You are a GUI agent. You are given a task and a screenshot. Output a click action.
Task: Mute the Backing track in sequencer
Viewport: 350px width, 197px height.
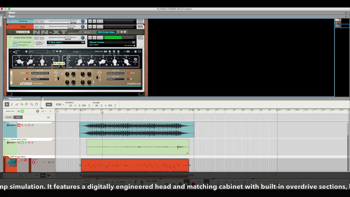19,125
